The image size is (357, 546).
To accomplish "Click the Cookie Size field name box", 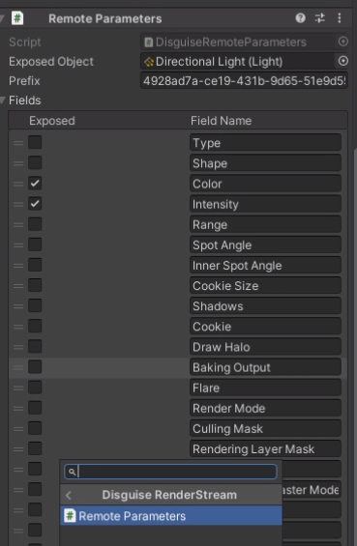I will pos(265,285).
